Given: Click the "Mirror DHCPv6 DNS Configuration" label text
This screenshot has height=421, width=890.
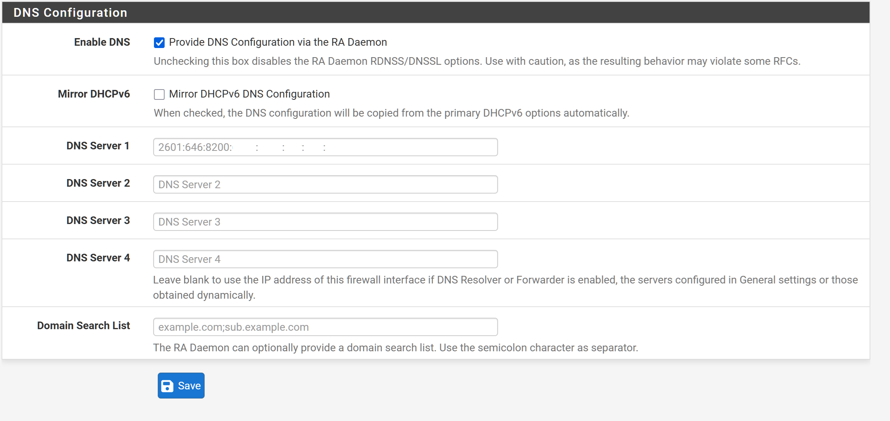Looking at the screenshot, I should (249, 94).
